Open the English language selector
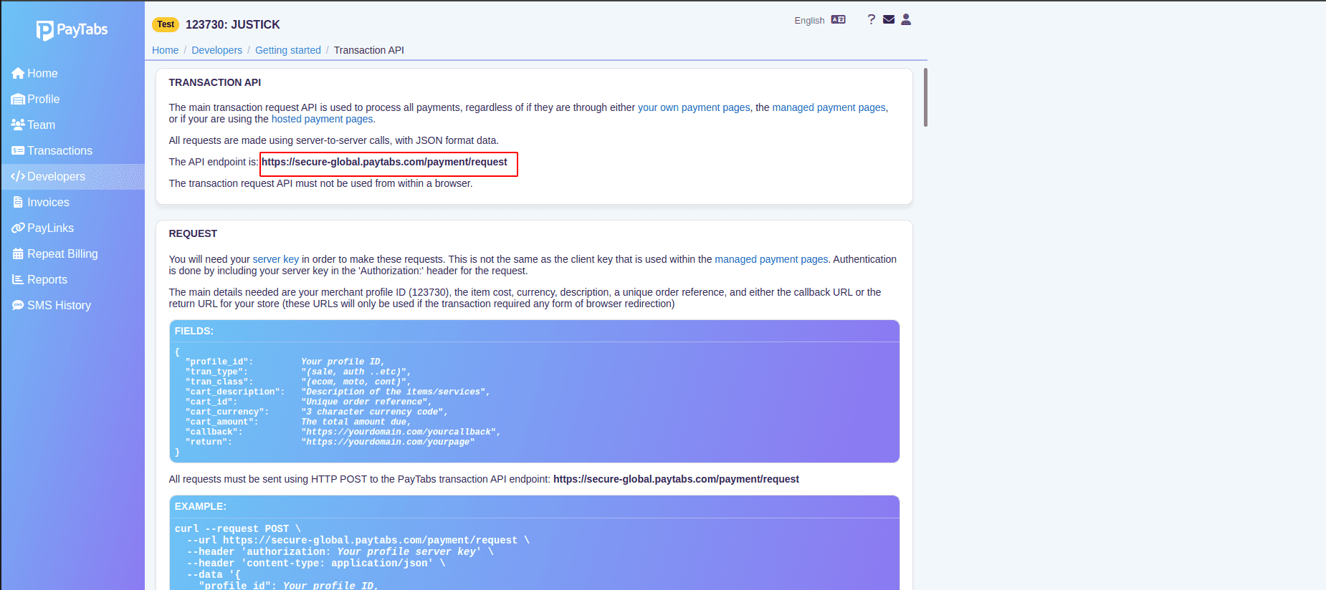 tap(809, 20)
